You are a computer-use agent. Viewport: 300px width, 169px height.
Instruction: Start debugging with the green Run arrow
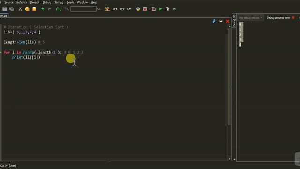(160, 9)
